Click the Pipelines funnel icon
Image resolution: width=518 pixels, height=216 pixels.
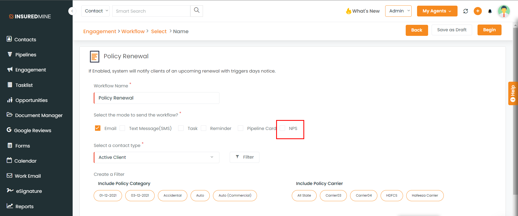[x=10, y=54]
